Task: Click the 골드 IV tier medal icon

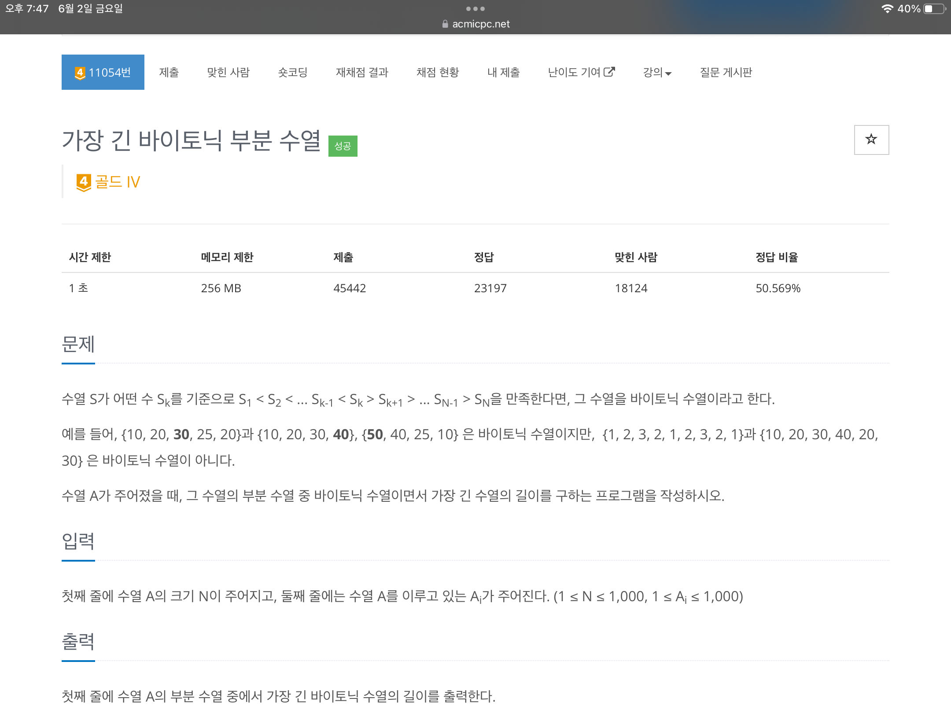Action: (x=84, y=181)
